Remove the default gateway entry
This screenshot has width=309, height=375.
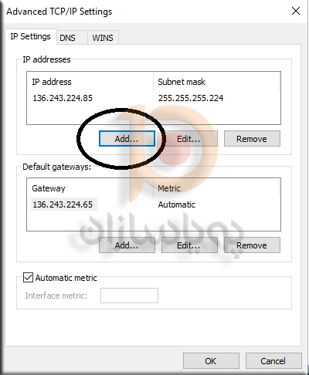[252, 245]
